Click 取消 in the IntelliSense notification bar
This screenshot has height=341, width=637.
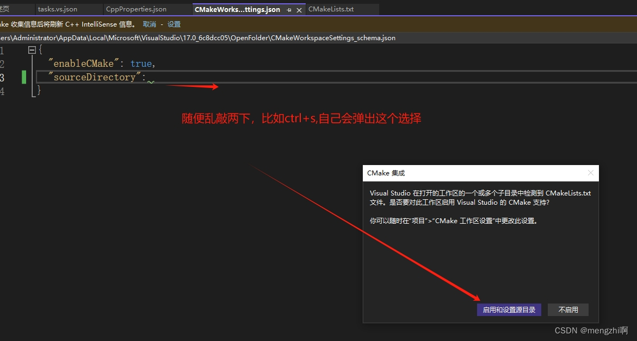(149, 24)
